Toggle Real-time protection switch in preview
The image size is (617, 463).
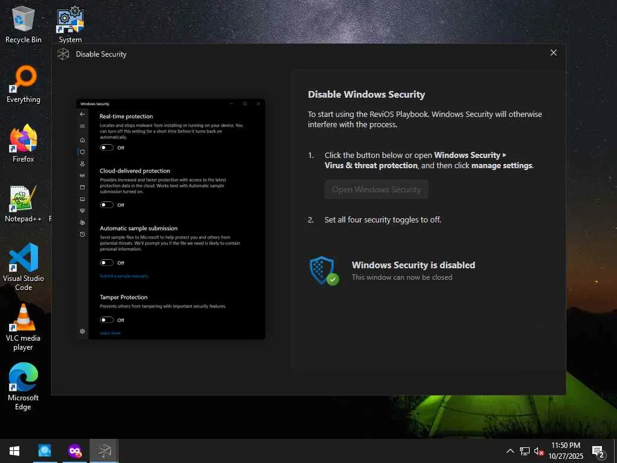coord(107,148)
